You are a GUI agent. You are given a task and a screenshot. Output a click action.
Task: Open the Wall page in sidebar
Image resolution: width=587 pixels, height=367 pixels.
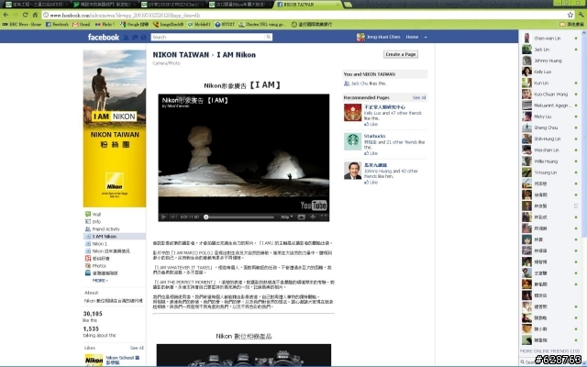coord(96,214)
